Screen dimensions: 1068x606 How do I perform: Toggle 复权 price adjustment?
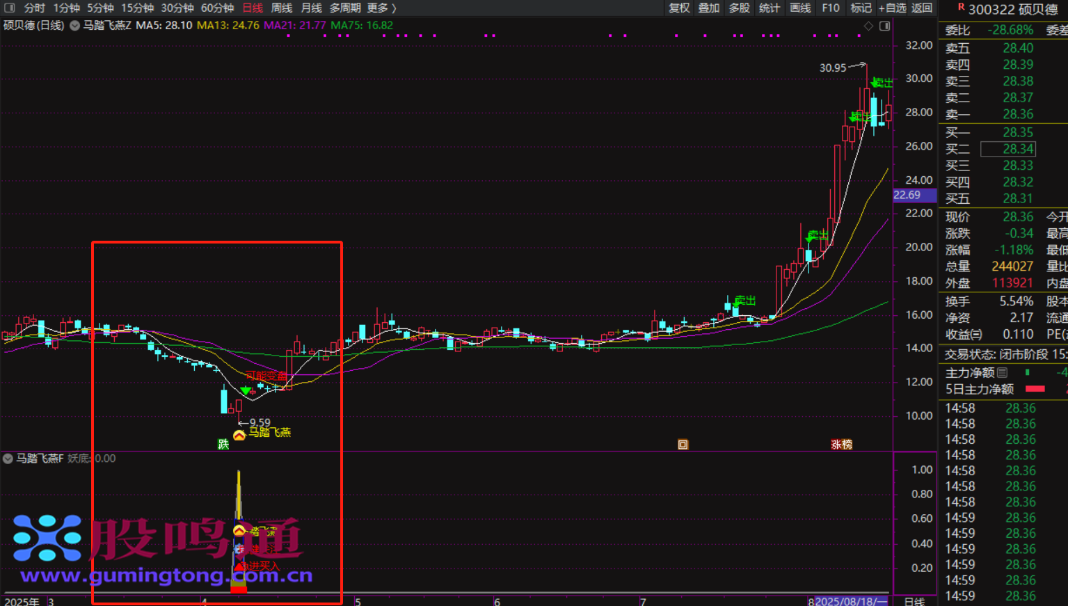coord(679,8)
